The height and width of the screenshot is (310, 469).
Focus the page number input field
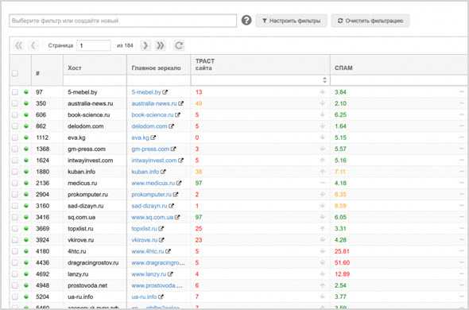[94, 45]
